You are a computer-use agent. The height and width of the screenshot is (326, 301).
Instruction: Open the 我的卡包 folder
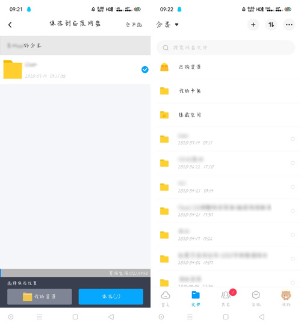(x=226, y=91)
